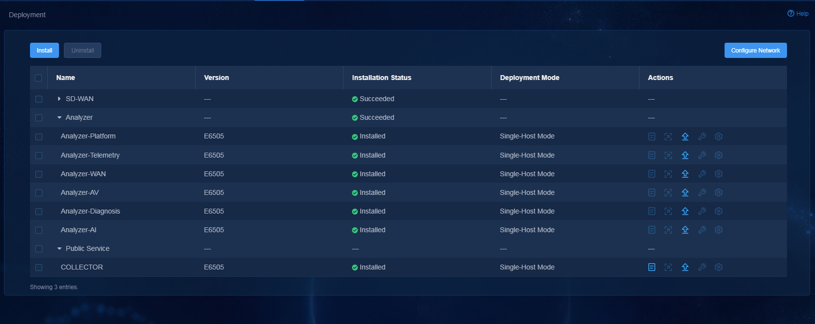The image size is (815, 324).
Task: Check the Analyzer group row checkbox
Action: coord(39,118)
